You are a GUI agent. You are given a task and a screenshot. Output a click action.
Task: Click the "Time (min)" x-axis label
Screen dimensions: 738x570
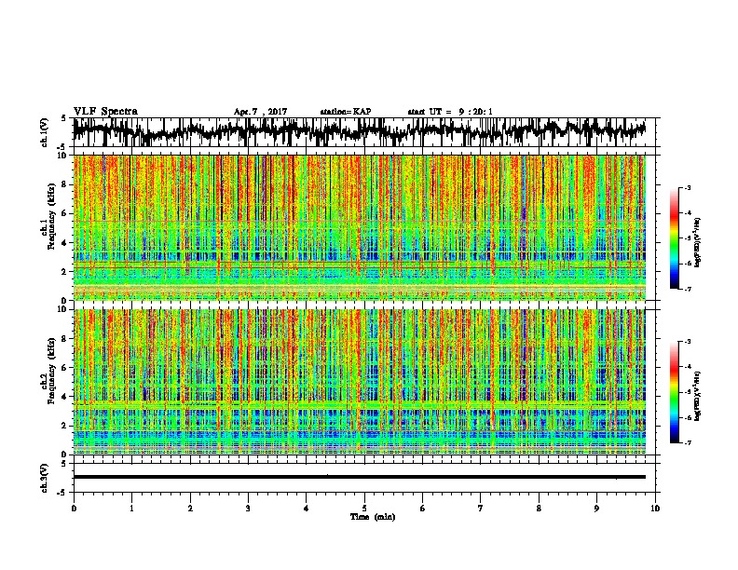click(373, 517)
